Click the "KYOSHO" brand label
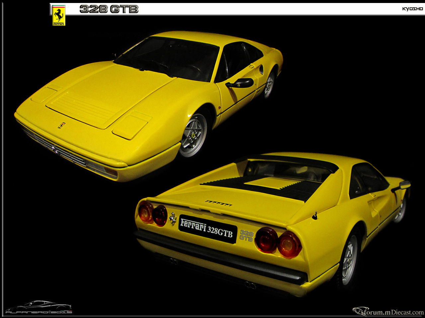Screen dimensions: 425x318 pyautogui.click(x=412, y=9)
